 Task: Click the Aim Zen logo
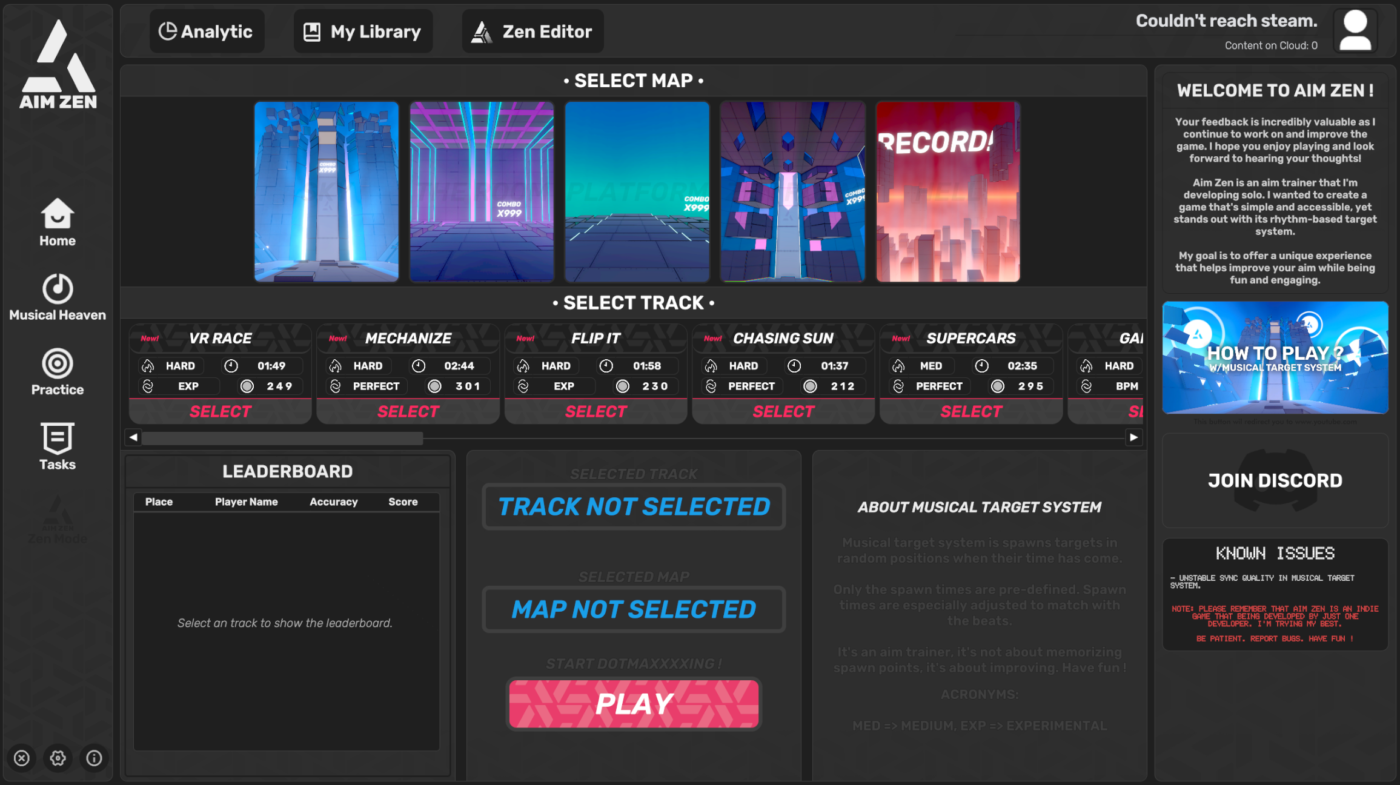coord(58,64)
